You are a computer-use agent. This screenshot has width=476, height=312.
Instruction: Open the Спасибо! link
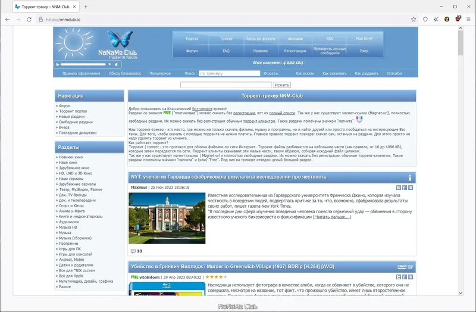coord(394,73)
